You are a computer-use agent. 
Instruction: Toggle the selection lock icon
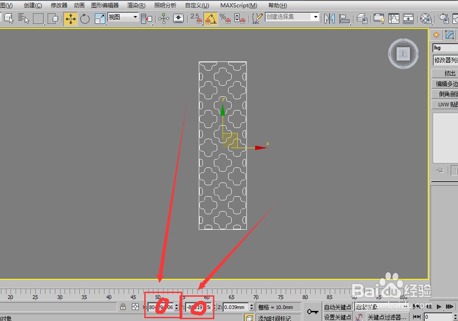(123, 307)
